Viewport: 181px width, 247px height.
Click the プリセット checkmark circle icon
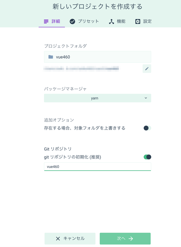click(x=72, y=21)
